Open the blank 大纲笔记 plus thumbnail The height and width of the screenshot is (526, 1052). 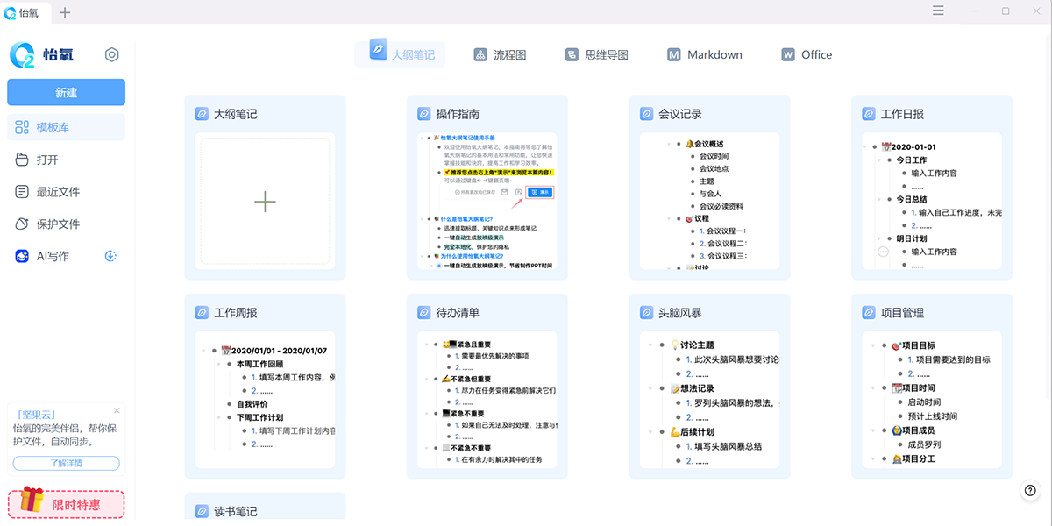pos(265,202)
